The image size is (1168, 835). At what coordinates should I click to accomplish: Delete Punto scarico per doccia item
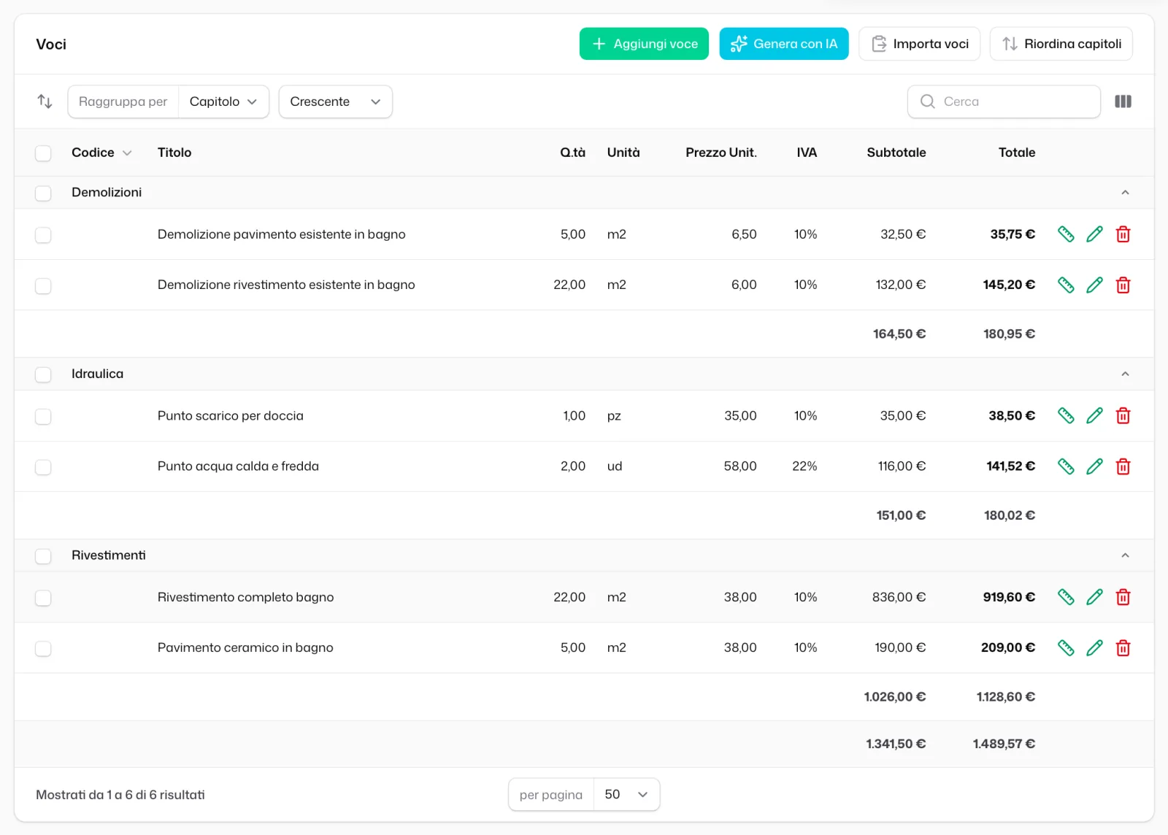point(1123,415)
